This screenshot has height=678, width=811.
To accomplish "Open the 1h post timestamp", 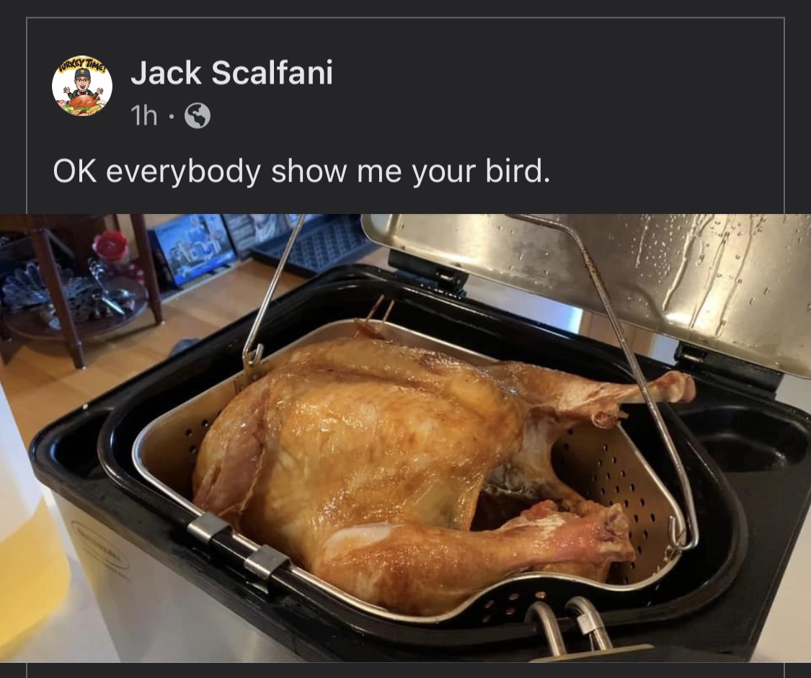I will (143, 115).
